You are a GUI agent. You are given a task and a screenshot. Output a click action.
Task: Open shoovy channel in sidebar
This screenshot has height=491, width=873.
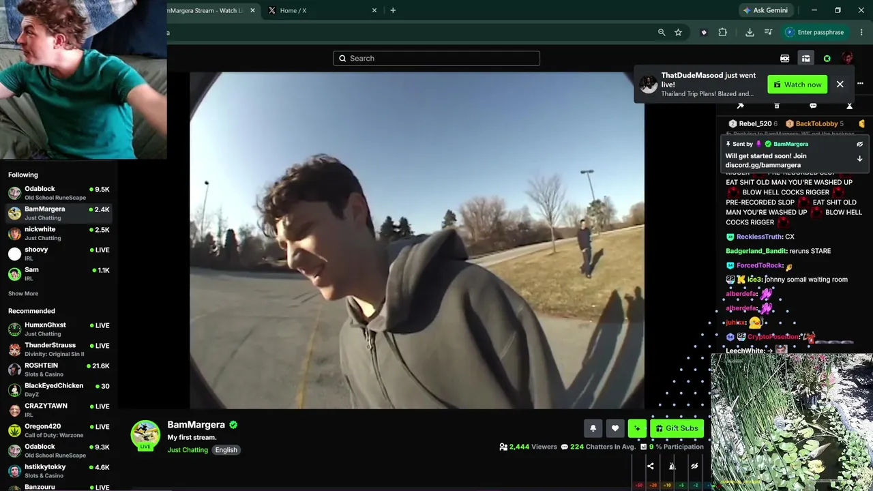coord(59,254)
